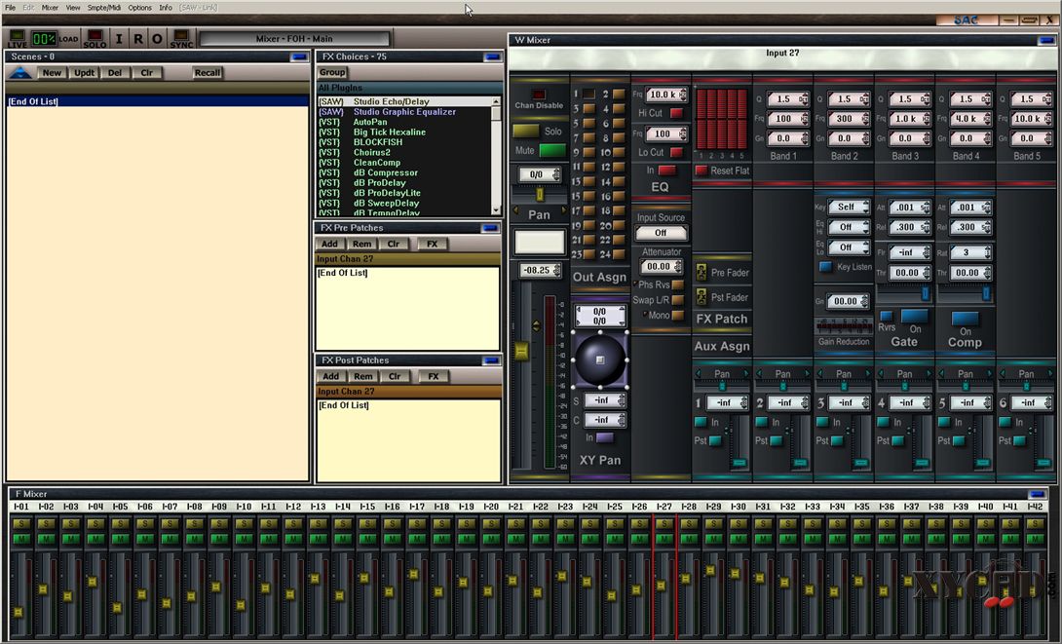Click blue title-bar button of FX Post Patches
Image resolution: width=1062 pixels, height=644 pixels.
491,360
